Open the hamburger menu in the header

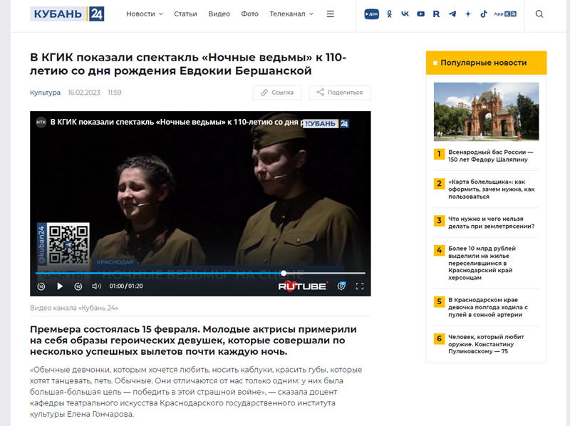click(x=330, y=14)
